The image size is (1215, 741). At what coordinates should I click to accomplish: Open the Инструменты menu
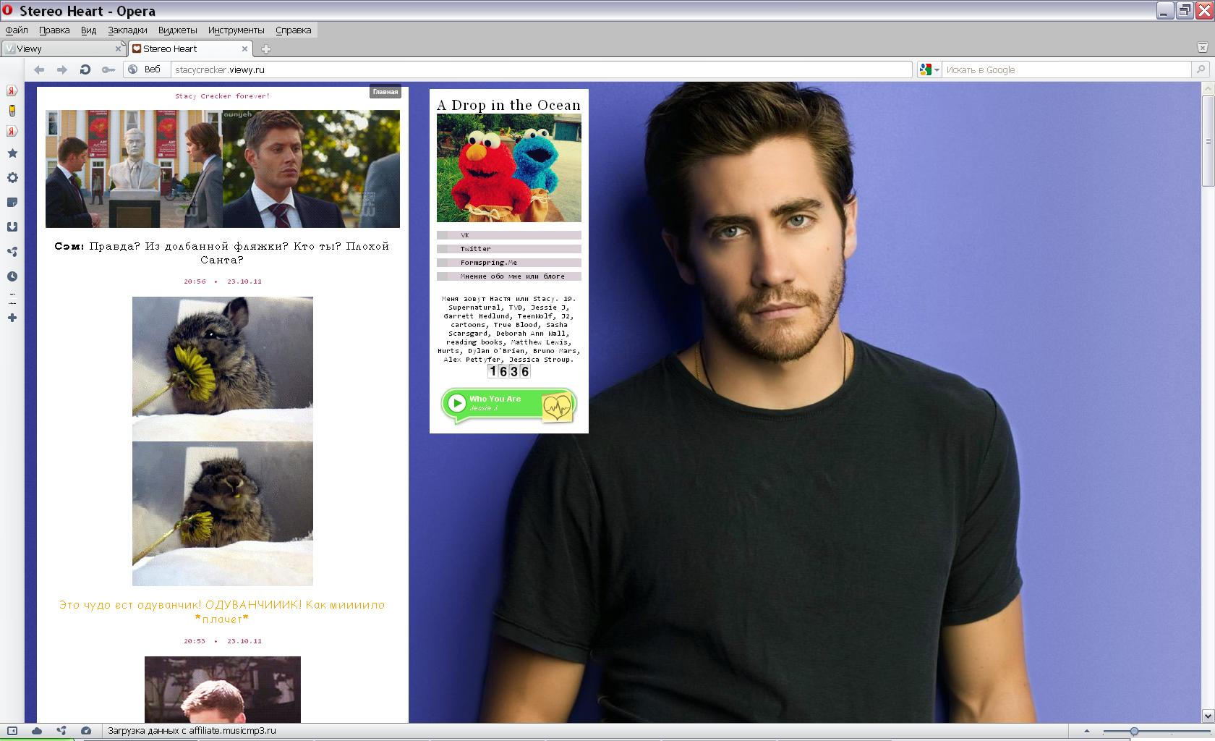[236, 30]
